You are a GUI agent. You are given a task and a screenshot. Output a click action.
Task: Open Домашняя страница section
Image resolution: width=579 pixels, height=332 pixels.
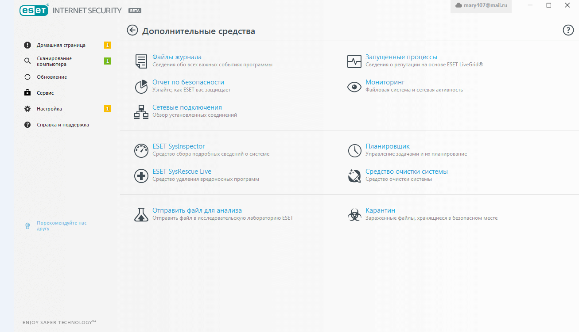click(x=61, y=45)
